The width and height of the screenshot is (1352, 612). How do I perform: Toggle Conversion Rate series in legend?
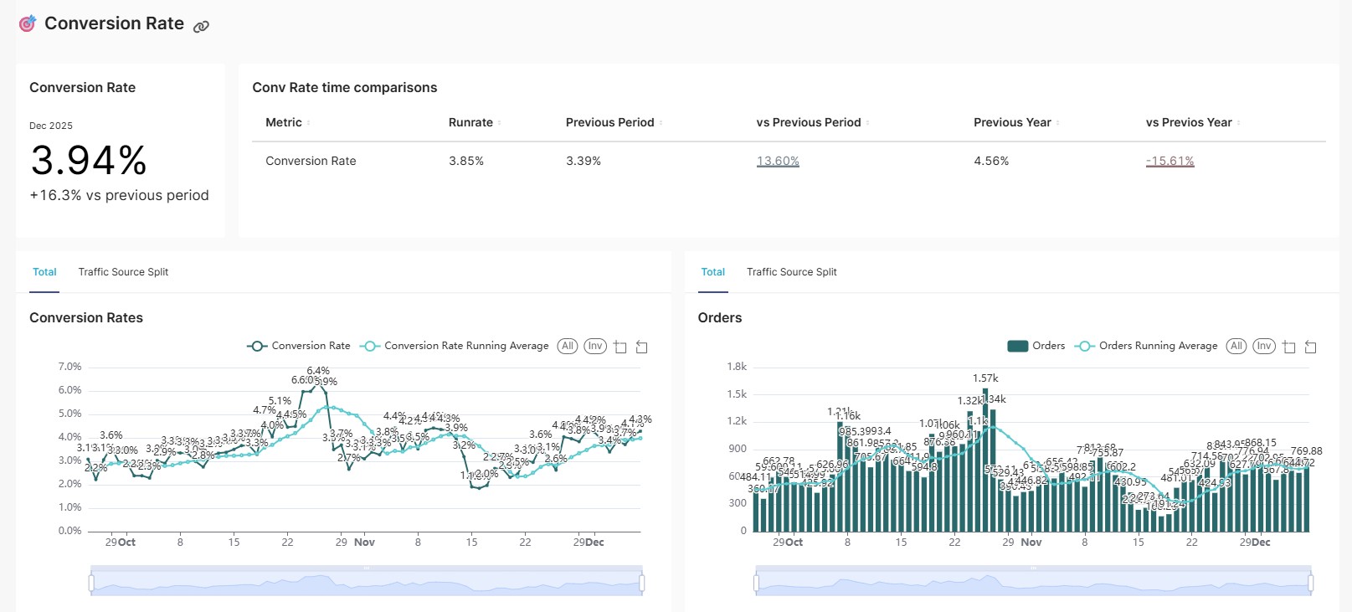tap(300, 346)
